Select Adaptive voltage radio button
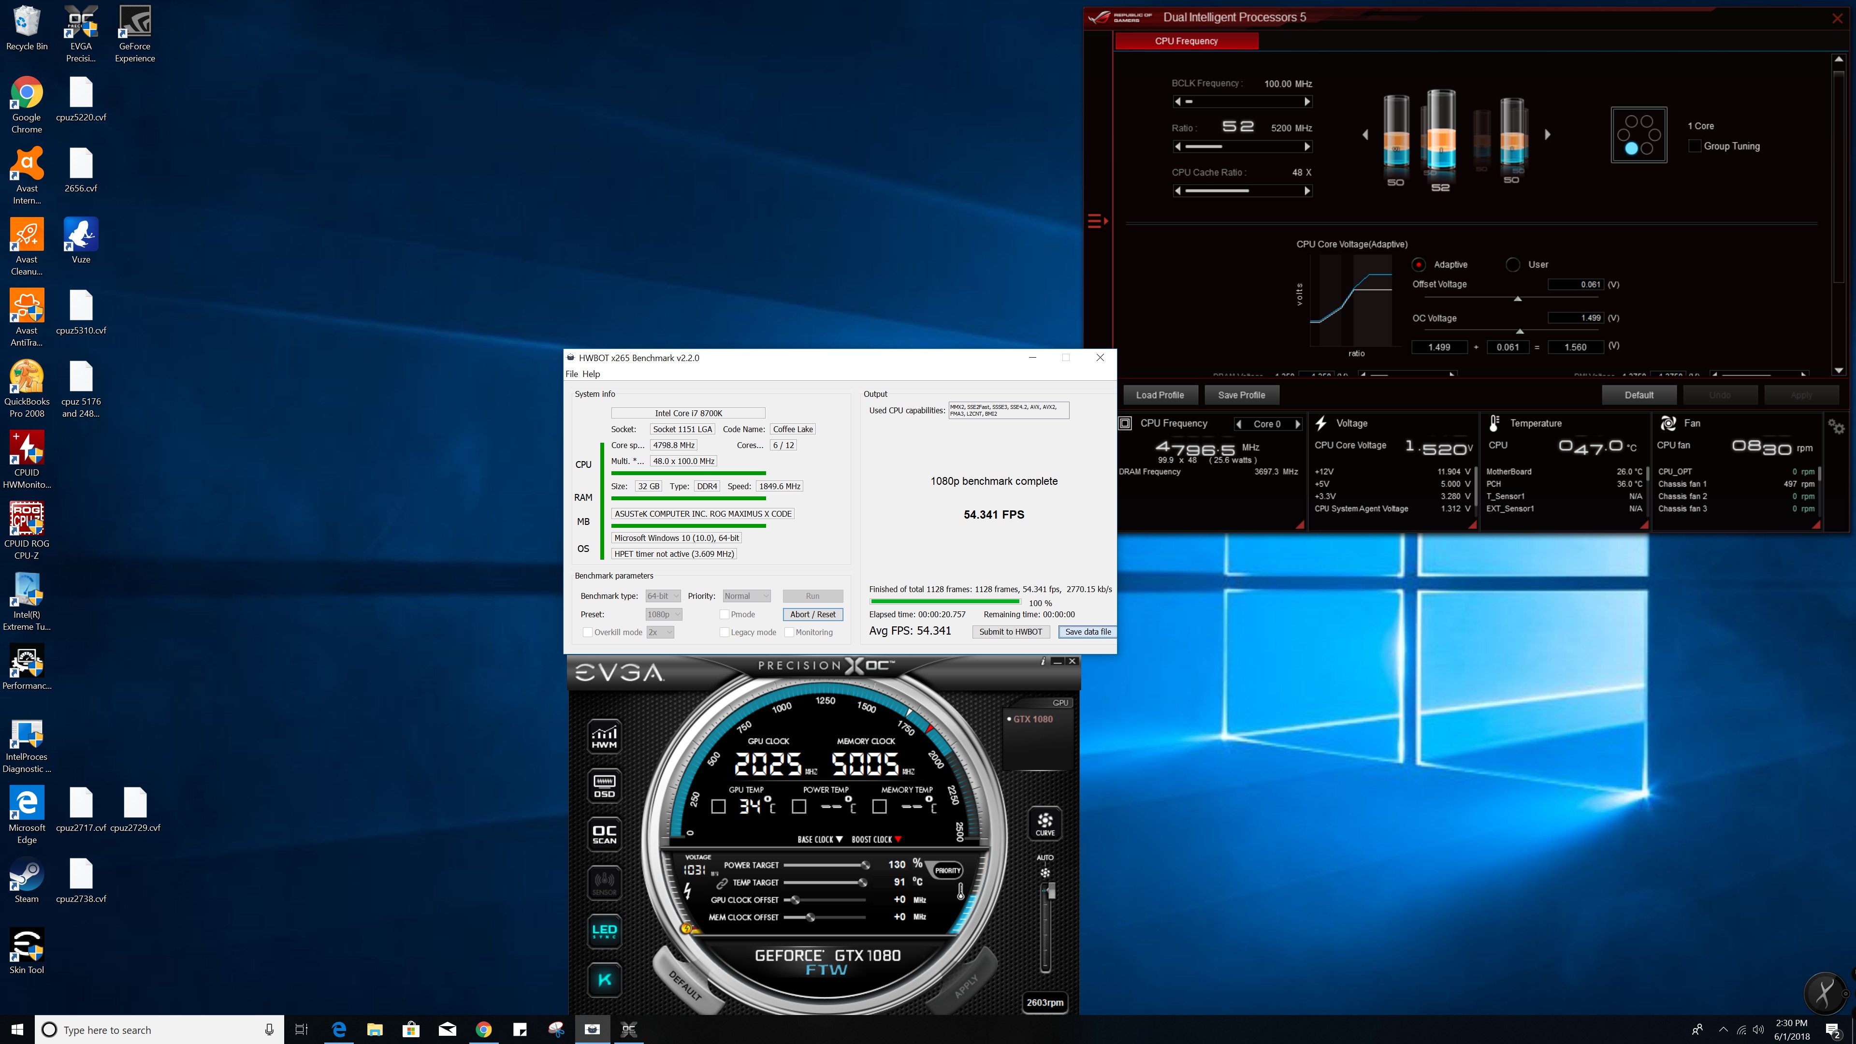 [1418, 264]
